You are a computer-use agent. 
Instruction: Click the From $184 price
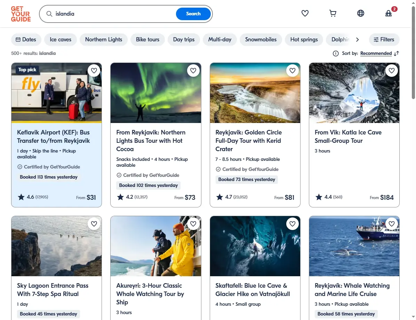click(x=382, y=197)
